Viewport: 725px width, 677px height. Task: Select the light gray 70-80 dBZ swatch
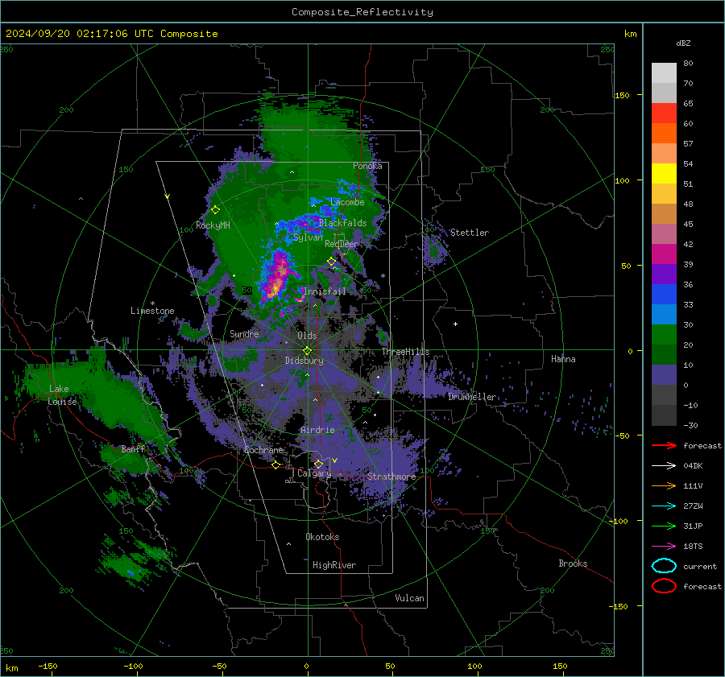(664, 73)
